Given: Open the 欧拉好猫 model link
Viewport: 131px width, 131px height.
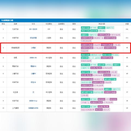Looking at the screenshot, I should 33,38.
